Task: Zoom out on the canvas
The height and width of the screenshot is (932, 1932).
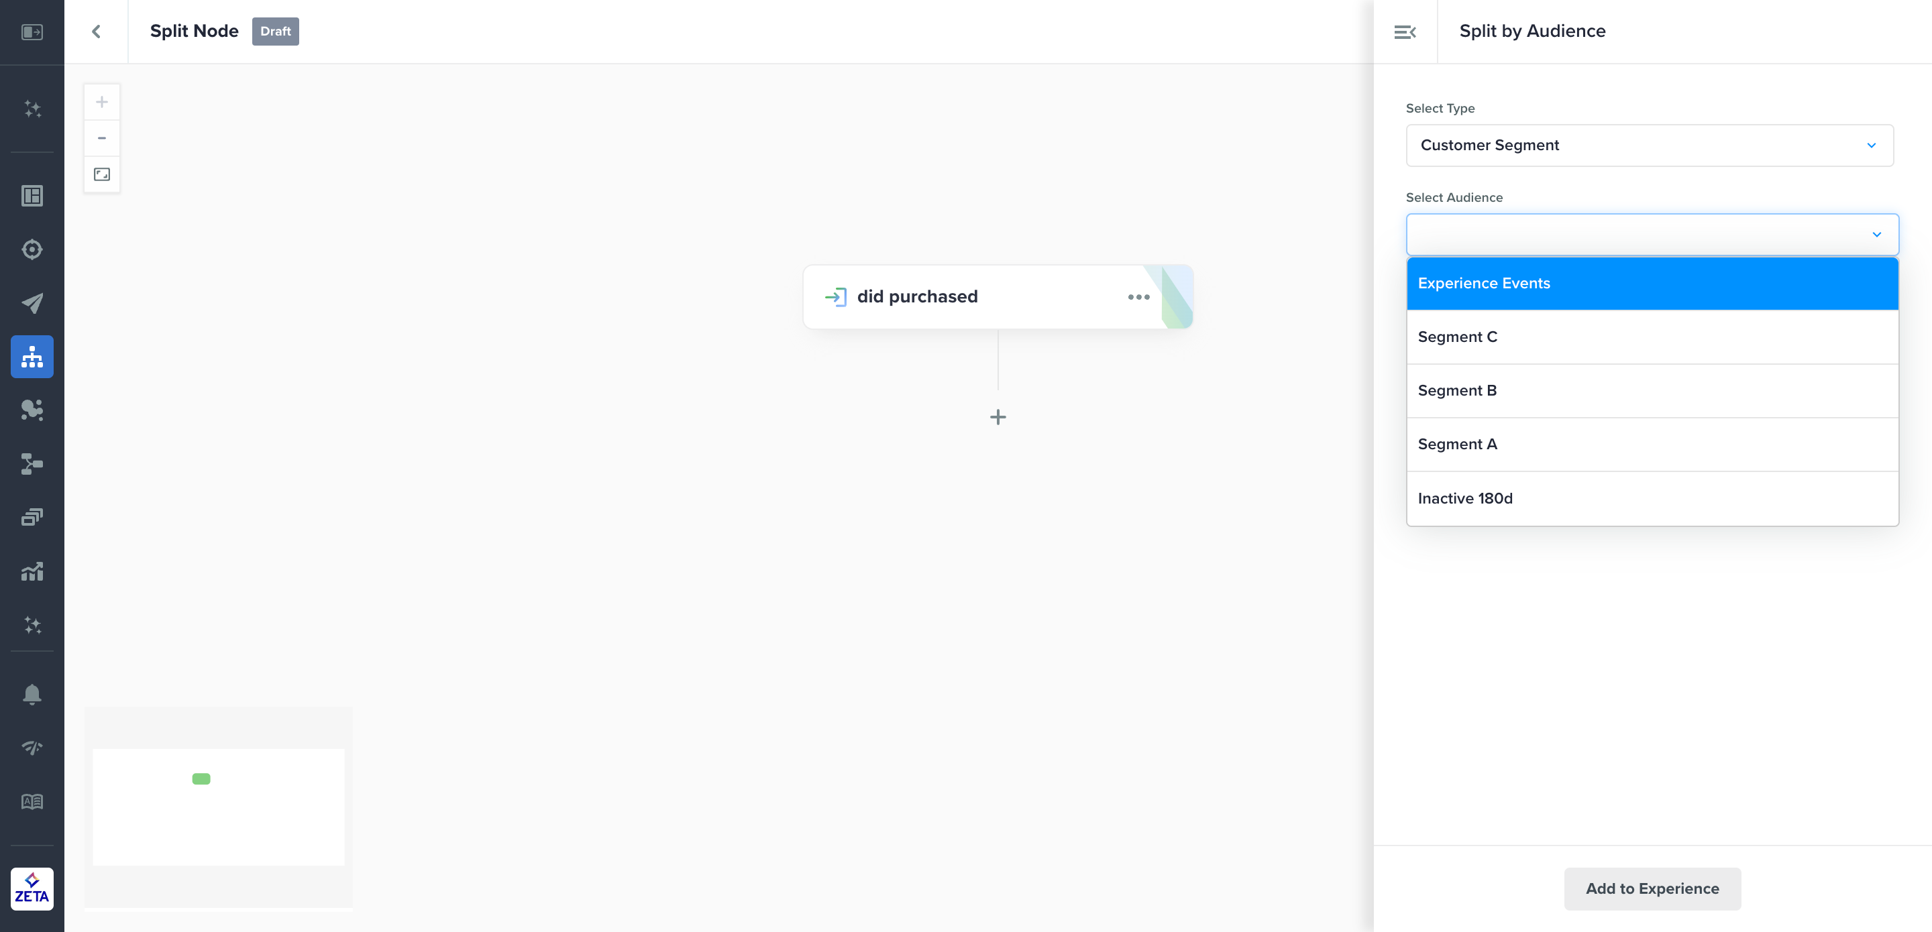Action: coord(102,138)
